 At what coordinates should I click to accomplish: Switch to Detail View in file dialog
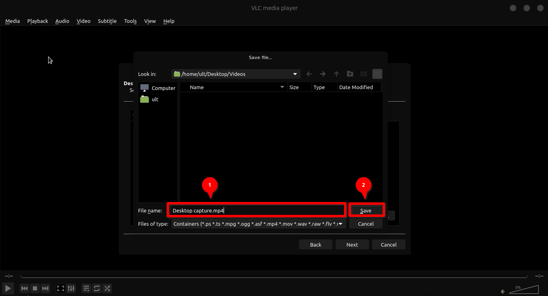tap(377, 74)
